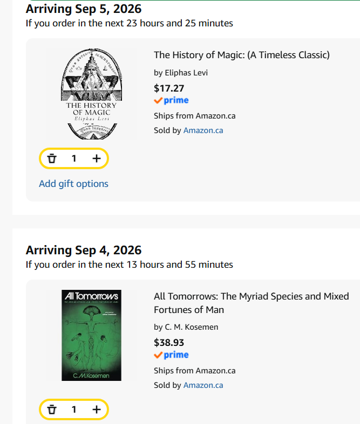Click the prime badge under $17.27

(x=171, y=100)
